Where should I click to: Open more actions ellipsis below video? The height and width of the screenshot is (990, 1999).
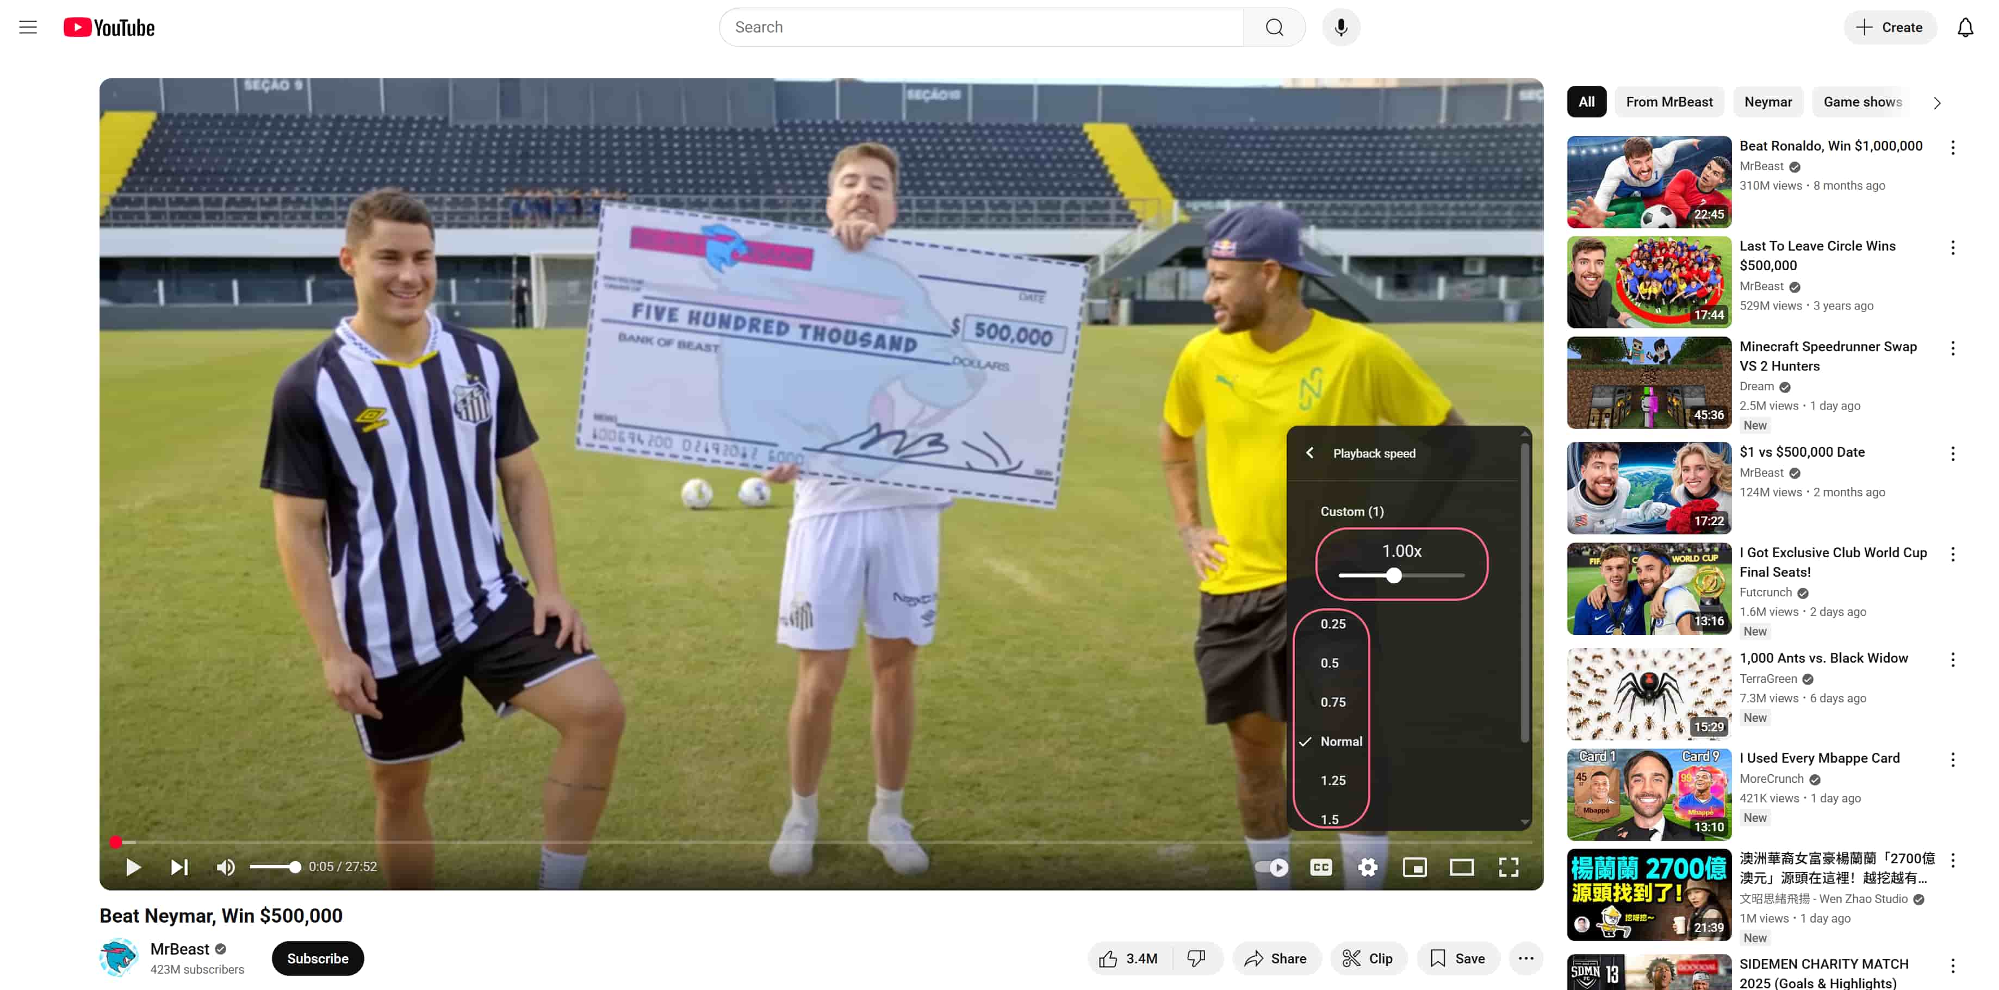(1526, 958)
